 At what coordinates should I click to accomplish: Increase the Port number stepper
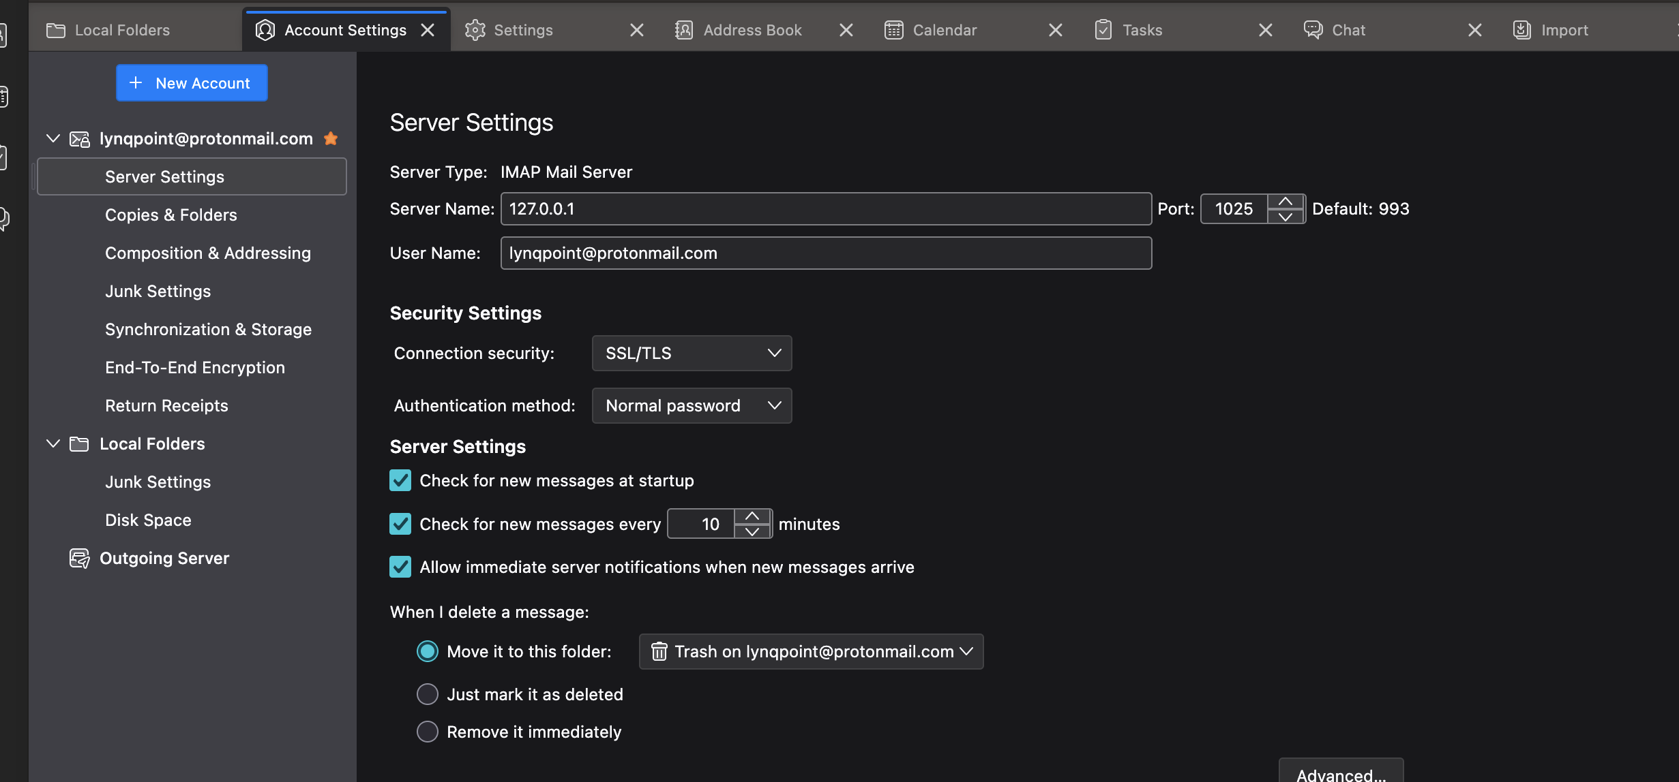pos(1286,202)
